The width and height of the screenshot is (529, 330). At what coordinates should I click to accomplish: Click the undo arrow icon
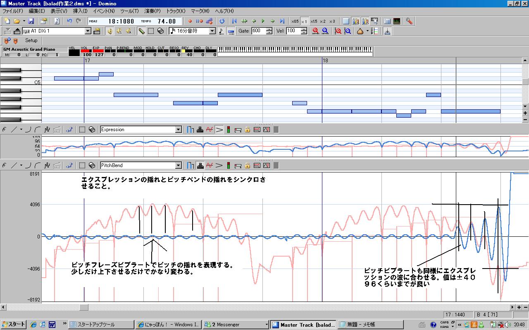69,21
